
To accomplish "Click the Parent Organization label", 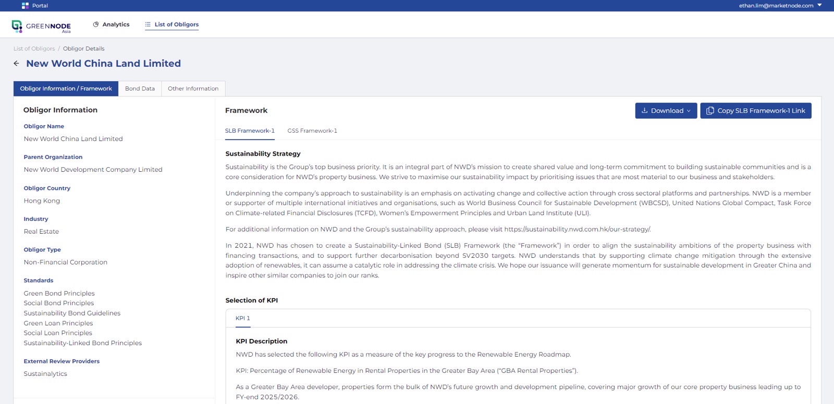I will pos(53,157).
